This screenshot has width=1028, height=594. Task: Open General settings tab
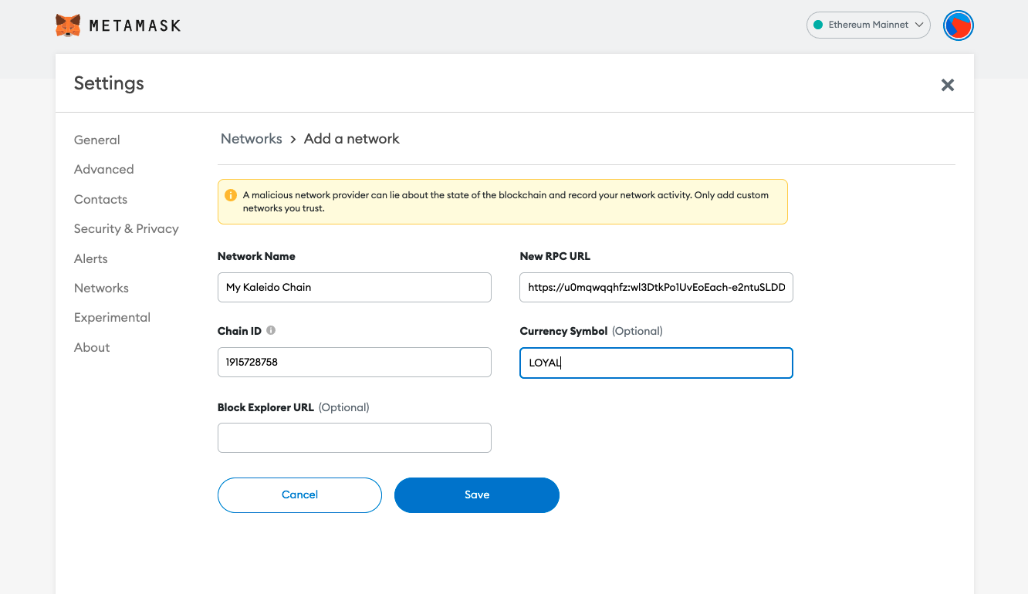point(97,140)
